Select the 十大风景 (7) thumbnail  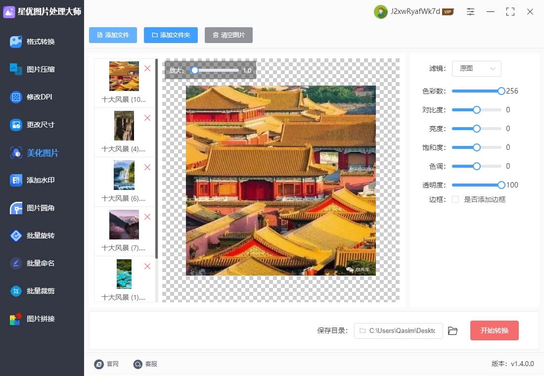(x=124, y=225)
